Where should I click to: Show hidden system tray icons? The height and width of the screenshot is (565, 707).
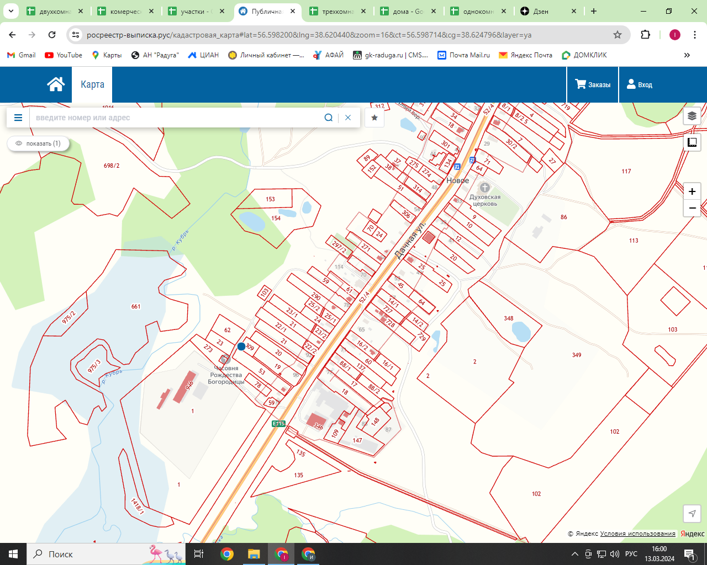pyautogui.click(x=574, y=554)
